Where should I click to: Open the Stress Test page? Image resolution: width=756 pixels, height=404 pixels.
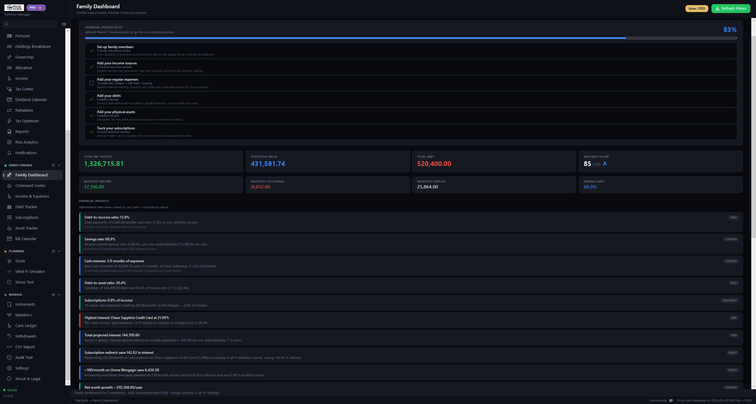[24, 282]
